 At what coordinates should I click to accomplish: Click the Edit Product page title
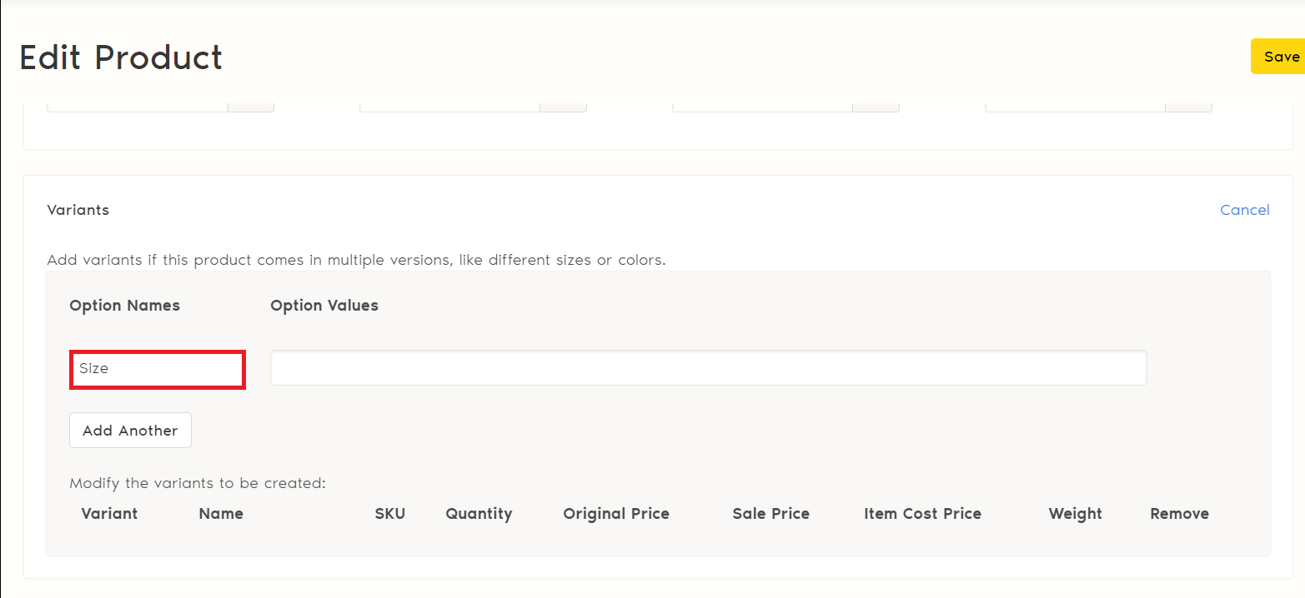coord(121,57)
